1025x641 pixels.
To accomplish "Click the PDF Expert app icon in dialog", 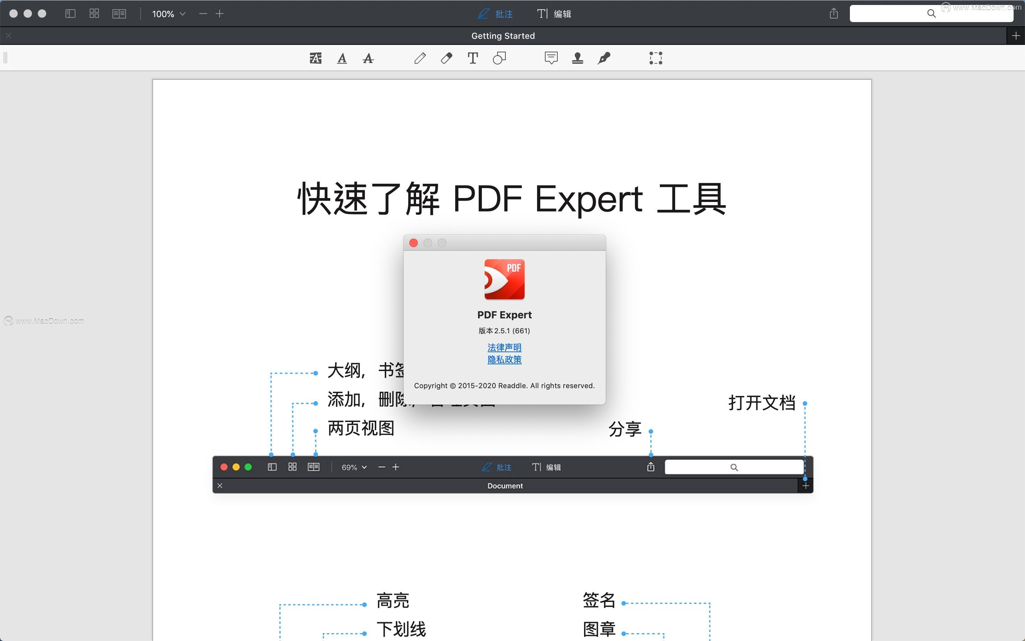I will (x=504, y=280).
